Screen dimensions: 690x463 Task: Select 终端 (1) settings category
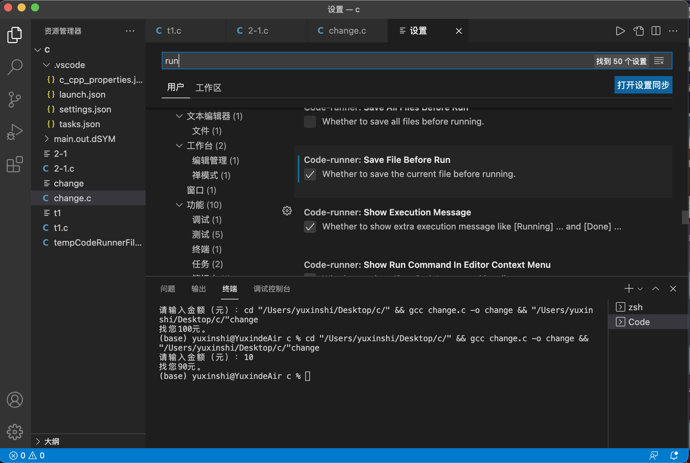tap(207, 249)
